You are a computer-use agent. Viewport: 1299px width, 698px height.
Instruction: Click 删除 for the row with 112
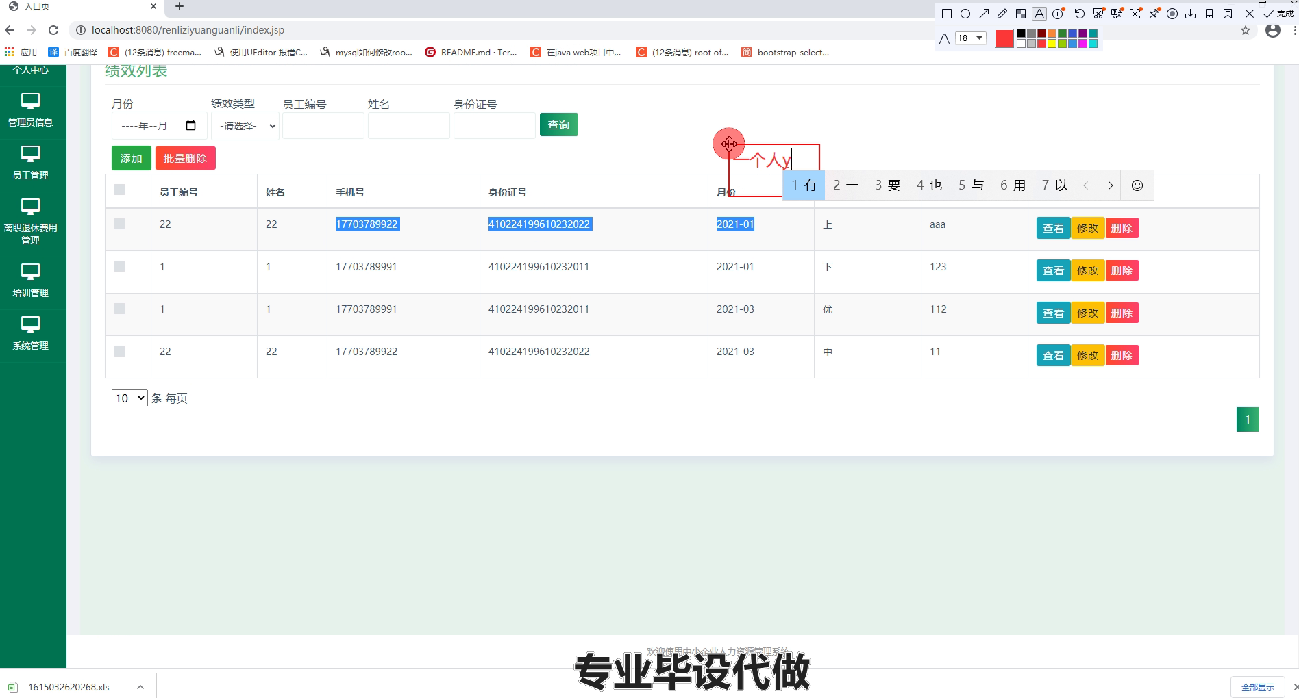pyautogui.click(x=1122, y=313)
